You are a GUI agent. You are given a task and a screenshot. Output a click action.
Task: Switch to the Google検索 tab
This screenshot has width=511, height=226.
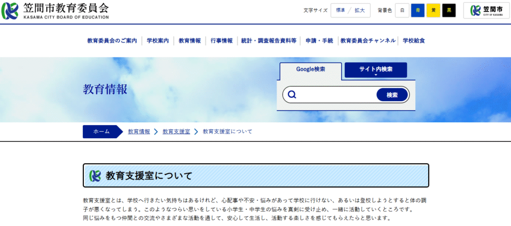310,70
